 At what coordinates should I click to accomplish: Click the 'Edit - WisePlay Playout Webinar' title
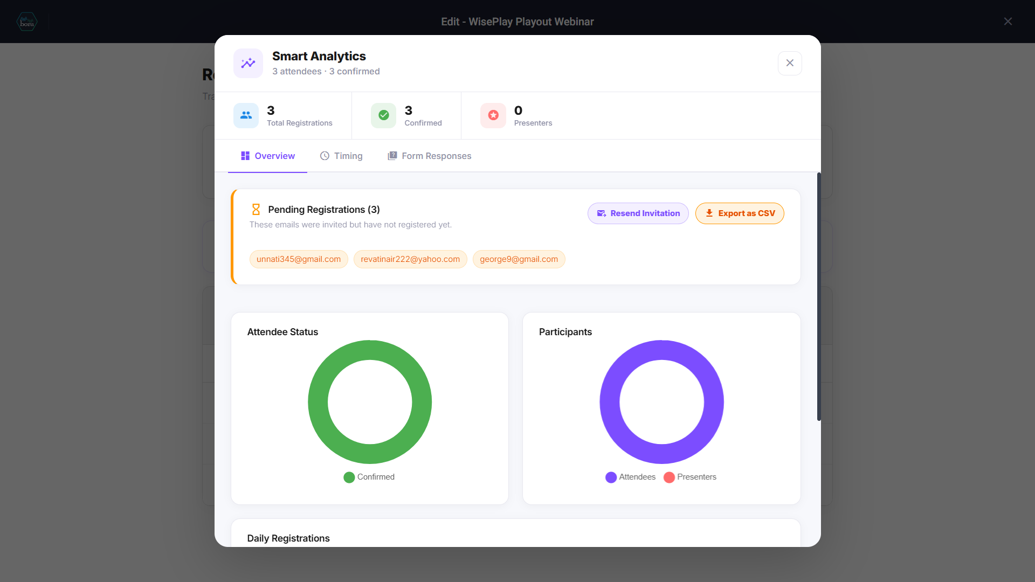(517, 22)
